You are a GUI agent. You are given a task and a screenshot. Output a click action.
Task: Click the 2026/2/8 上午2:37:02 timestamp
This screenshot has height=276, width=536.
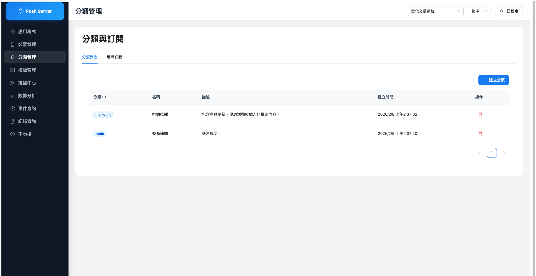tap(397, 114)
